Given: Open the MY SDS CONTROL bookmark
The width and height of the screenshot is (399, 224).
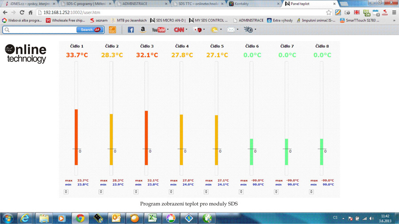Looking at the screenshot, I should 208,20.
